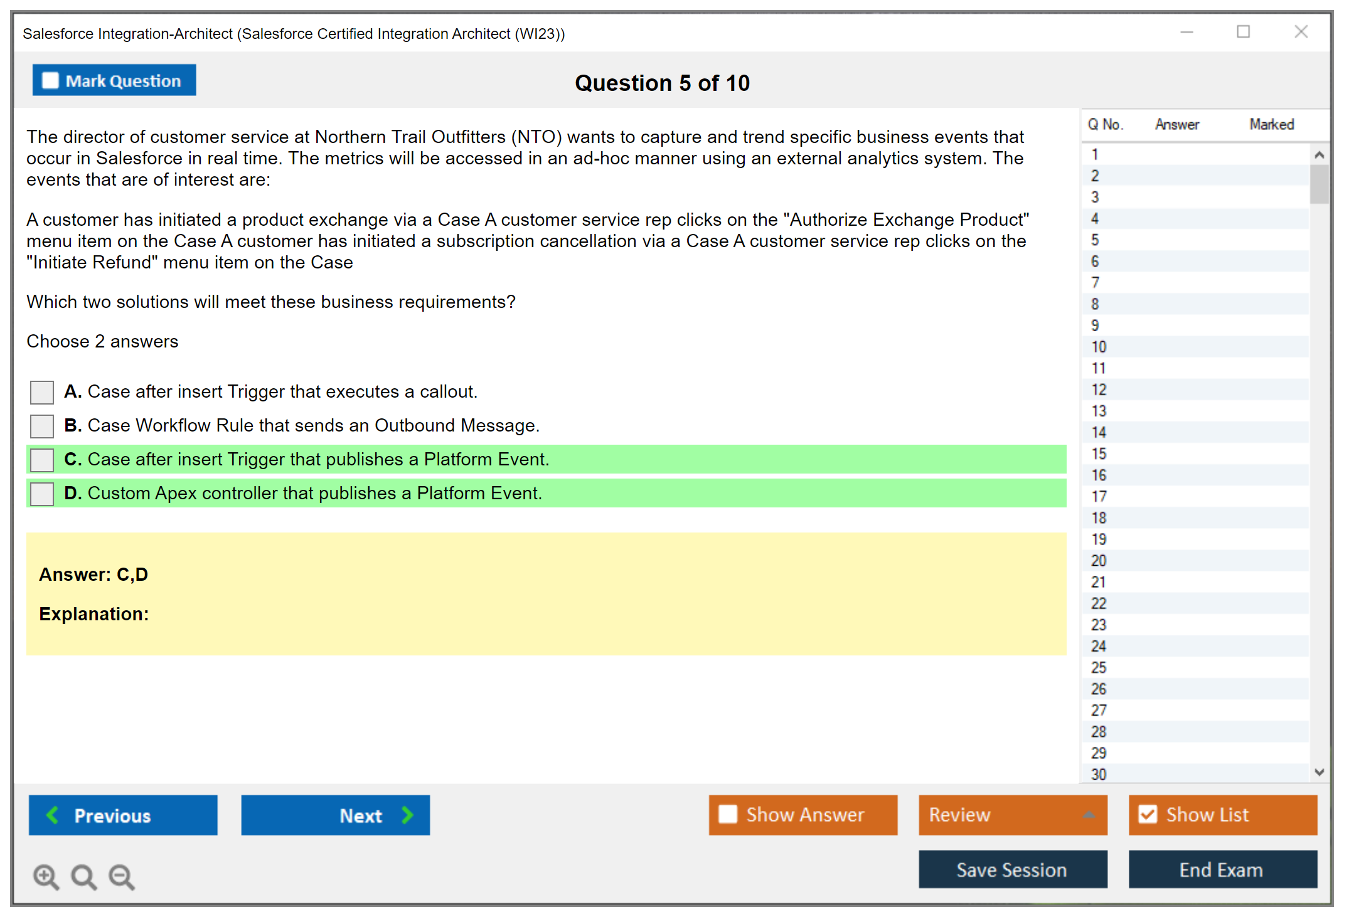Minimize the exam window
1349x922 pixels.
point(1186,32)
